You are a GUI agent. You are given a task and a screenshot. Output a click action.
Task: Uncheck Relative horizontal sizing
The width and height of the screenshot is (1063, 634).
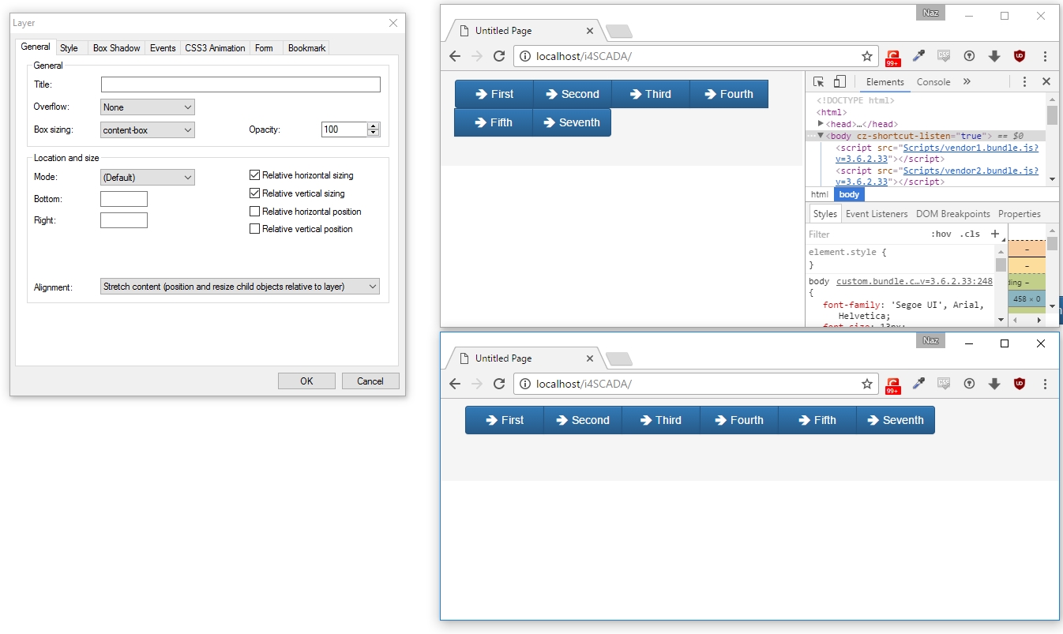click(x=254, y=175)
